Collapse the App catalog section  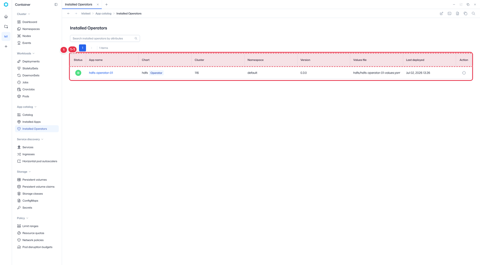(x=27, y=107)
